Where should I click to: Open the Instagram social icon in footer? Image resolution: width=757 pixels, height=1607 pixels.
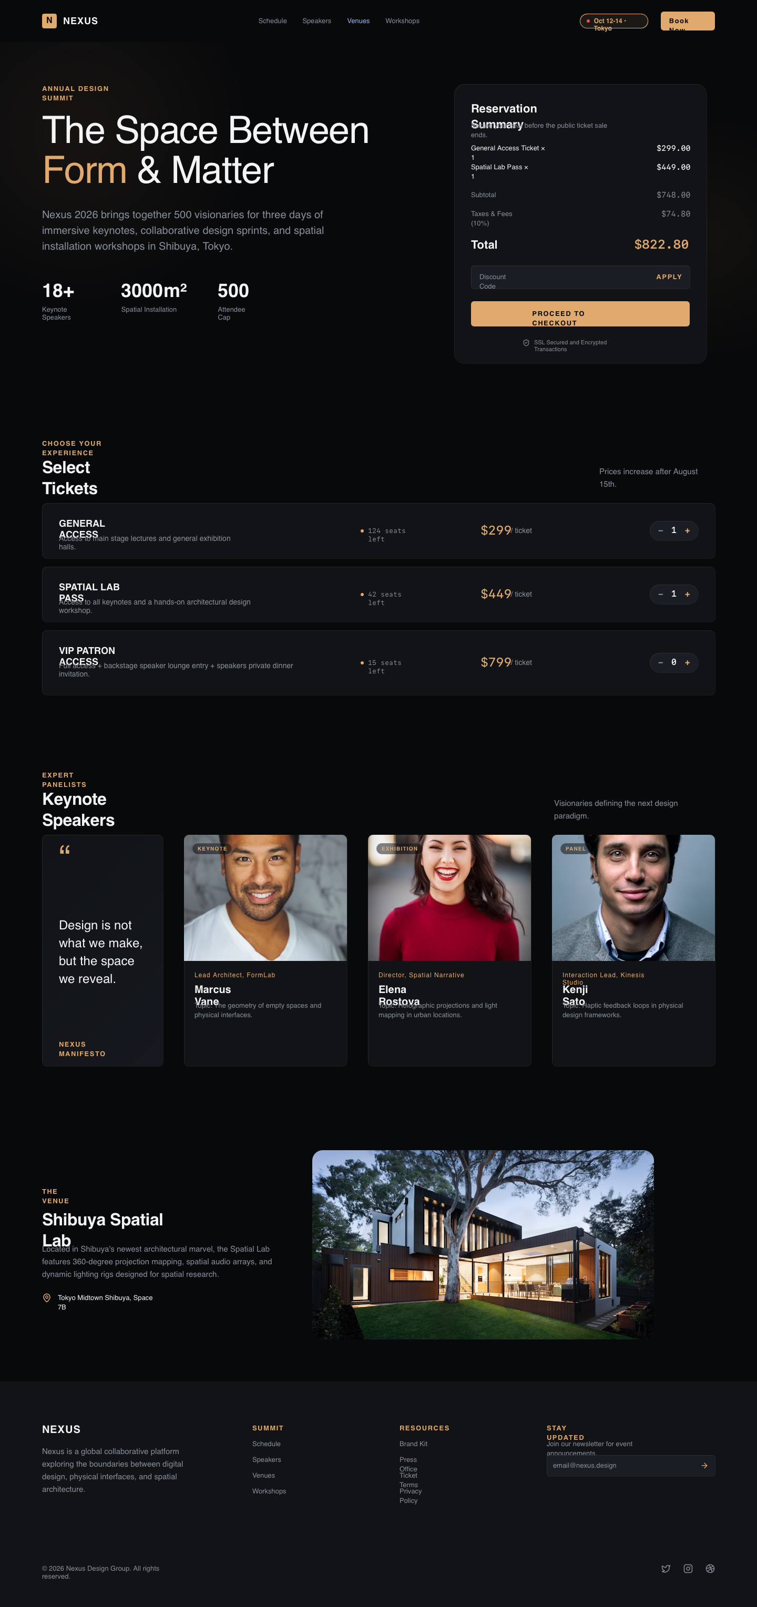click(x=688, y=1568)
